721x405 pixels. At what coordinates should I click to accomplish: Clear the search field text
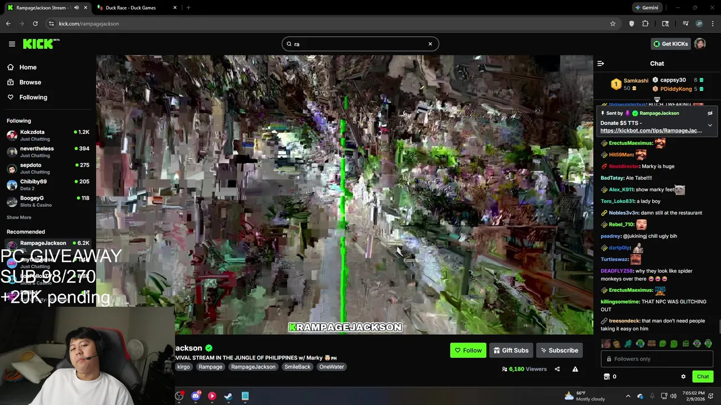430,44
